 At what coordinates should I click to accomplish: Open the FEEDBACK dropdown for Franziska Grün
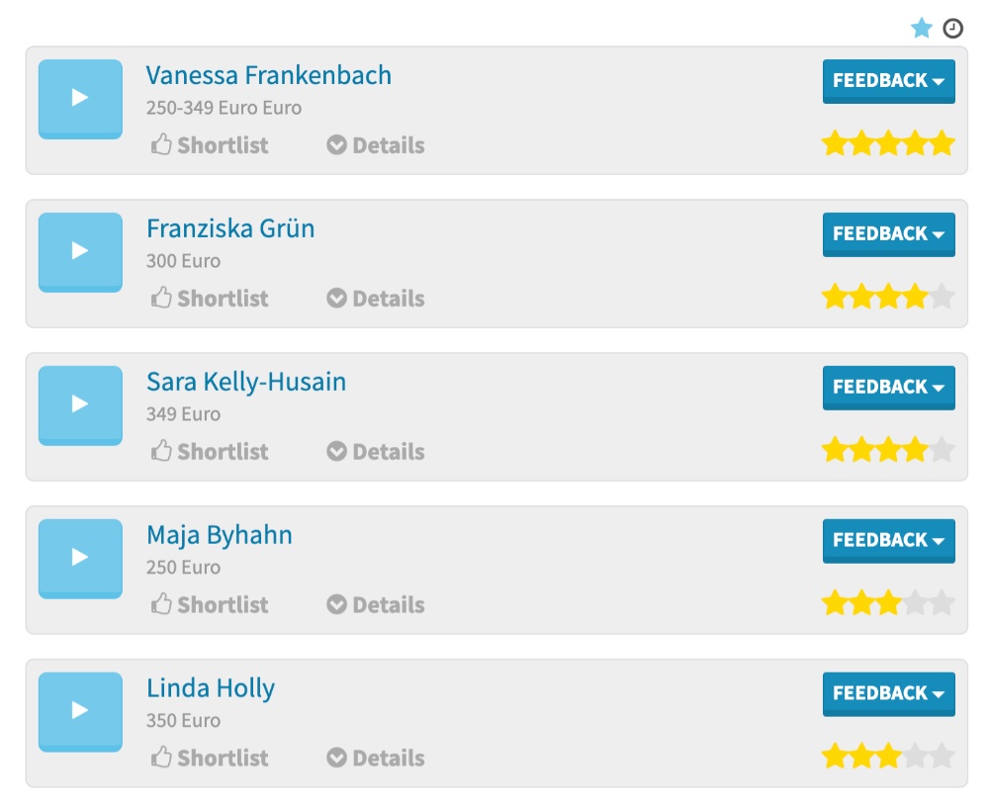(x=888, y=234)
